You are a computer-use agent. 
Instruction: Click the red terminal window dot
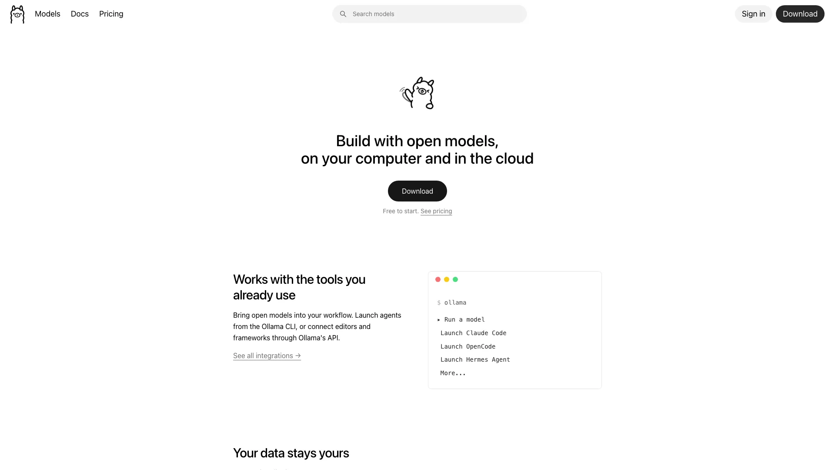[438, 279]
